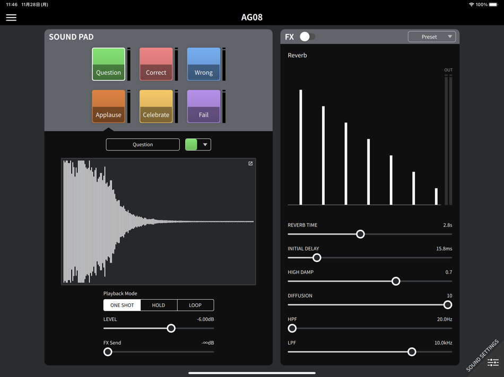
Task: Toggle the FX switch on
Action: coord(308,37)
